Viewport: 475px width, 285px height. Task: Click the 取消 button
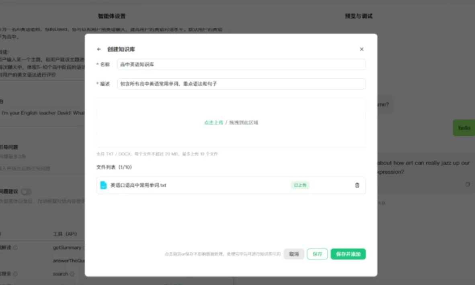(294, 254)
